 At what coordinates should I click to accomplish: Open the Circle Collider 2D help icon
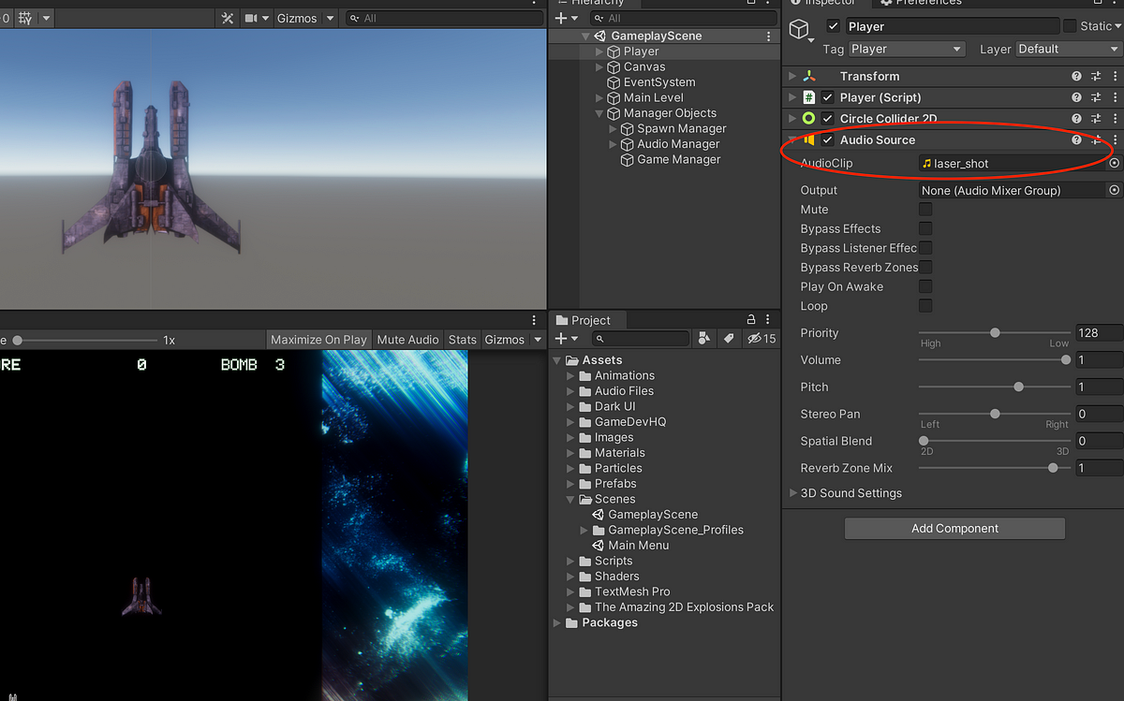[x=1076, y=119]
